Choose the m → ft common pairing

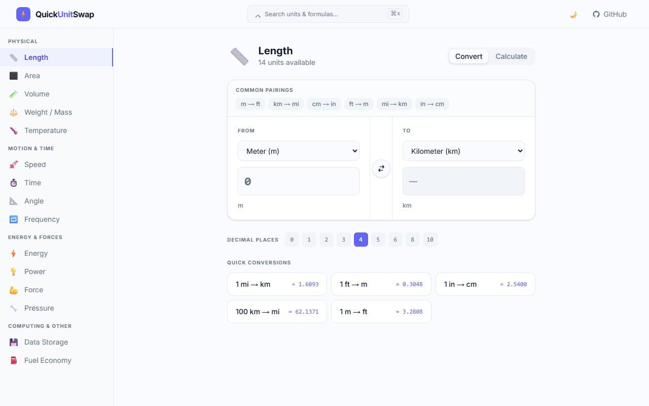click(250, 104)
